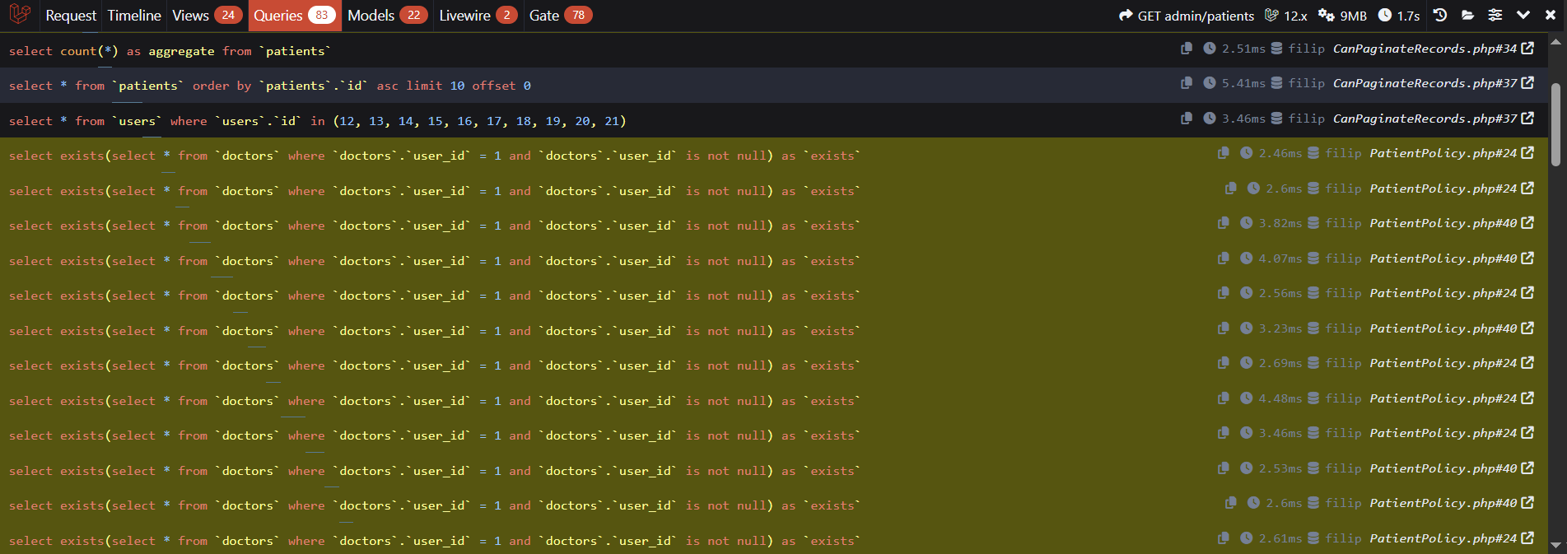
Task: Copy the query that took 4.07ms
Action: point(1224,258)
